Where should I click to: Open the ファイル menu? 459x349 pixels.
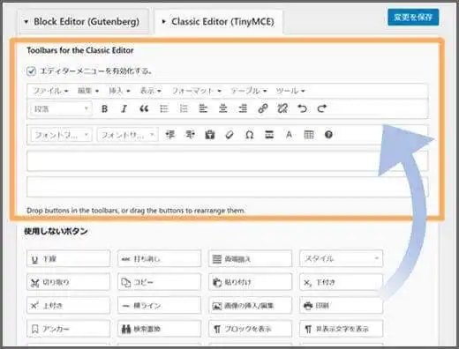[x=50, y=91]
